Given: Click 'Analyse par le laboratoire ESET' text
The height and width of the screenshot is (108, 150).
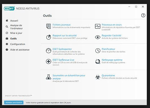Looking at the screenshot, I should 66,81.
